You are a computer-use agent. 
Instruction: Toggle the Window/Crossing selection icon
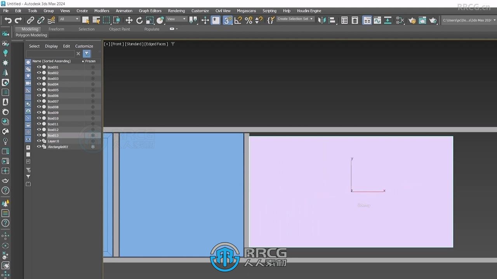[116, 20]
